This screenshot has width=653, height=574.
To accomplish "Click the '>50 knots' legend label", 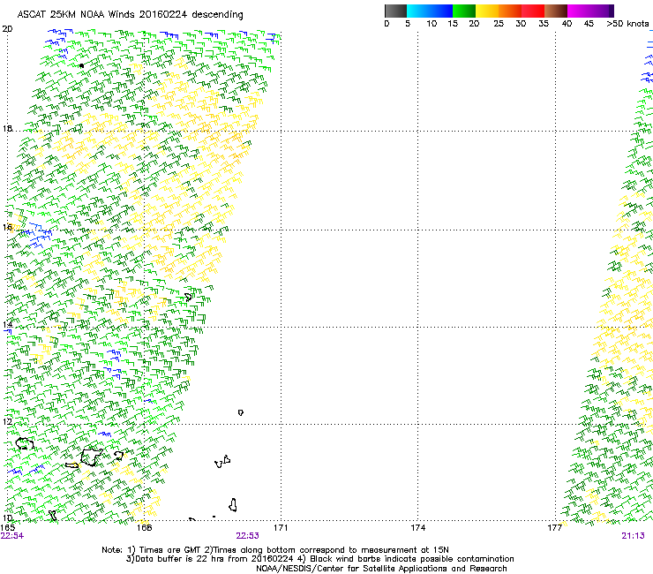I will (627, 24).
